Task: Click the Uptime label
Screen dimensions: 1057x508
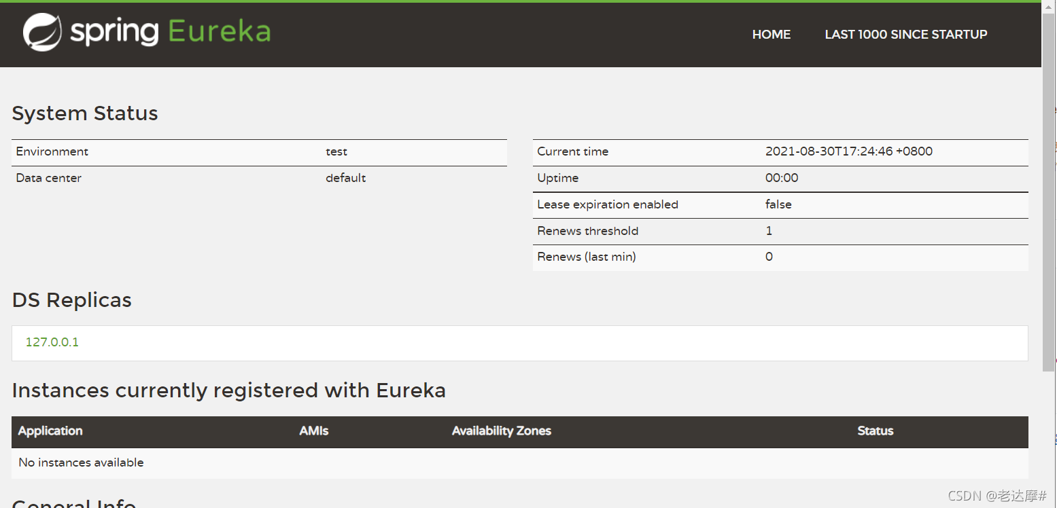Action: point(558,179)
